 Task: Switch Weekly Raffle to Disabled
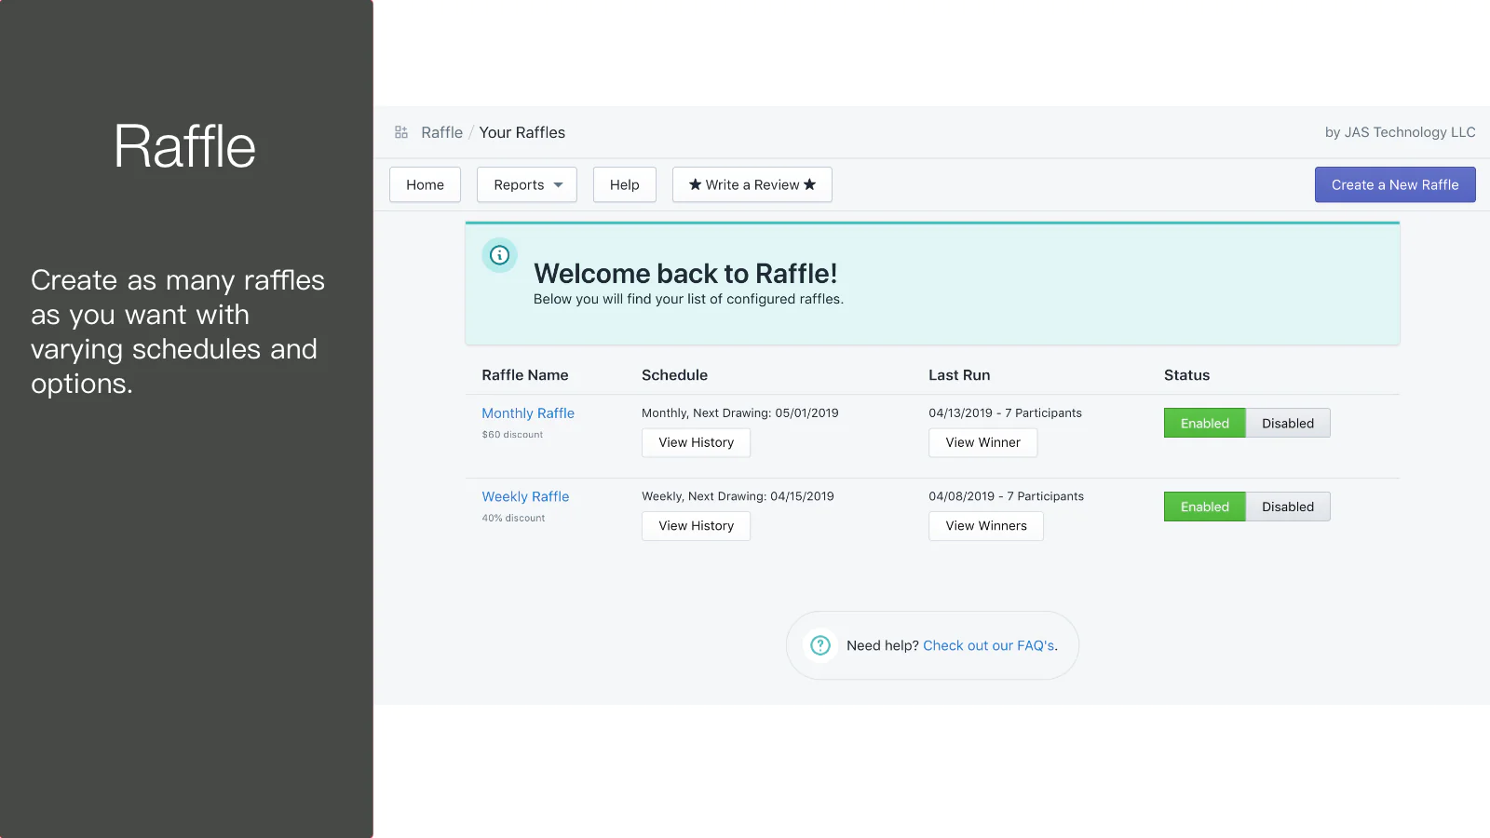click(x=1288, y=507)
